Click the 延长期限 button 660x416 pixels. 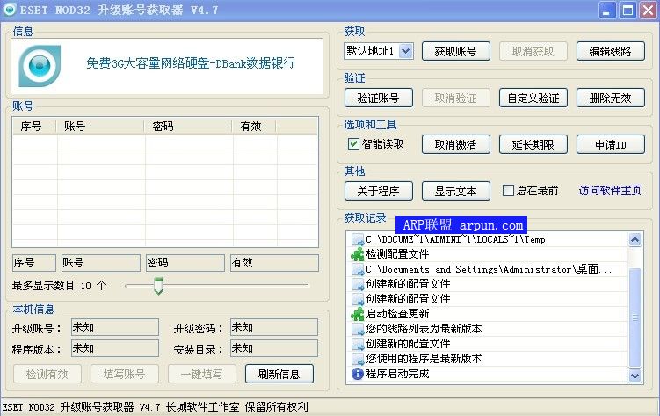(533, 145)
